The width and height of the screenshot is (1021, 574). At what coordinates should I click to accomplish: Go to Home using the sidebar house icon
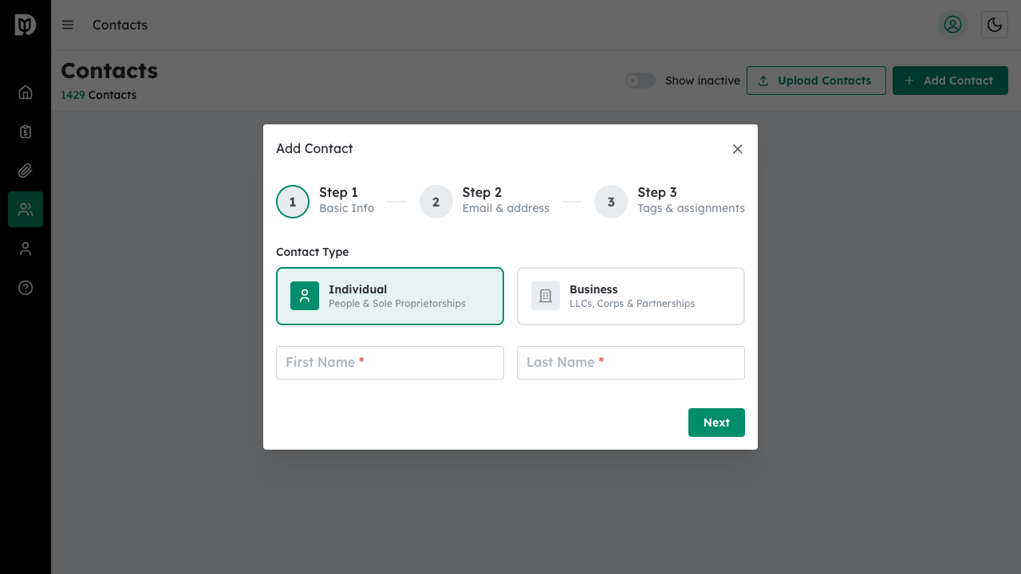pos(25,92)
